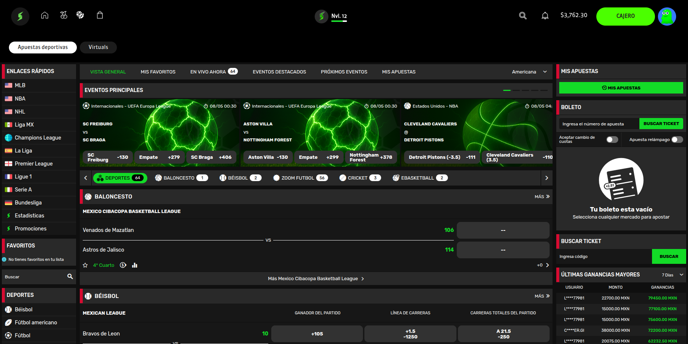Switch to Apuestas deportivas tab
688x344 pixels.
43,47
